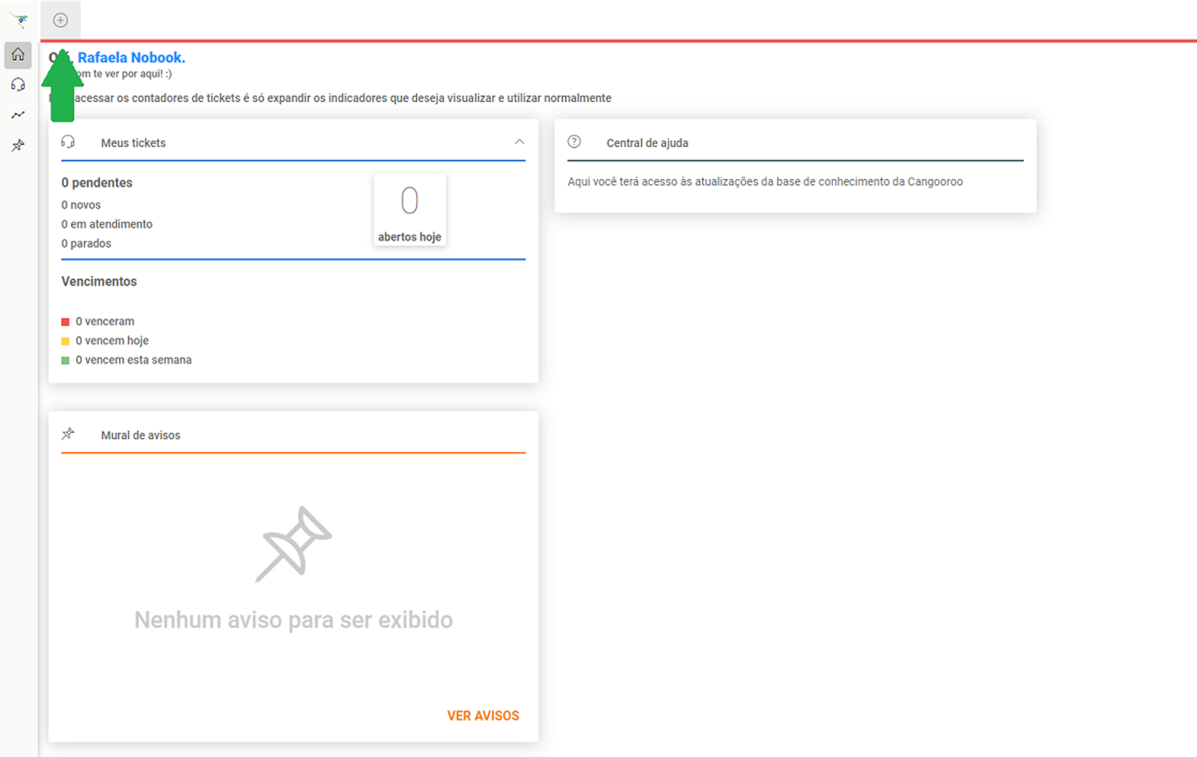Open a new tab with plus icon
Image resolution: width=1197 pixels, height=757 pixels.
(x=60, y=20)
